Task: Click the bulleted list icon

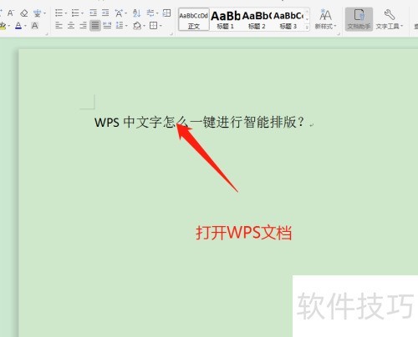Action: (59, 13)
